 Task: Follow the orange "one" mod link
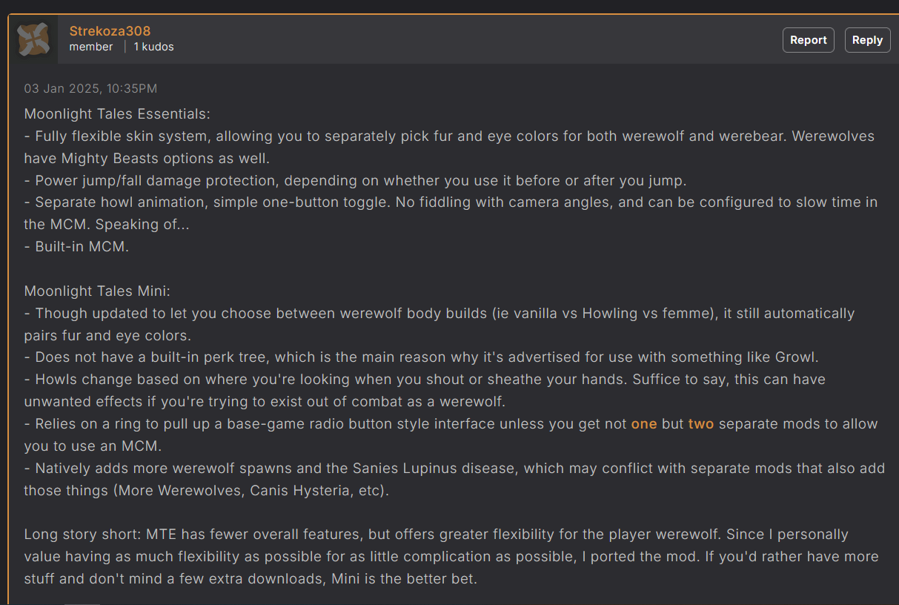[644, 424]
